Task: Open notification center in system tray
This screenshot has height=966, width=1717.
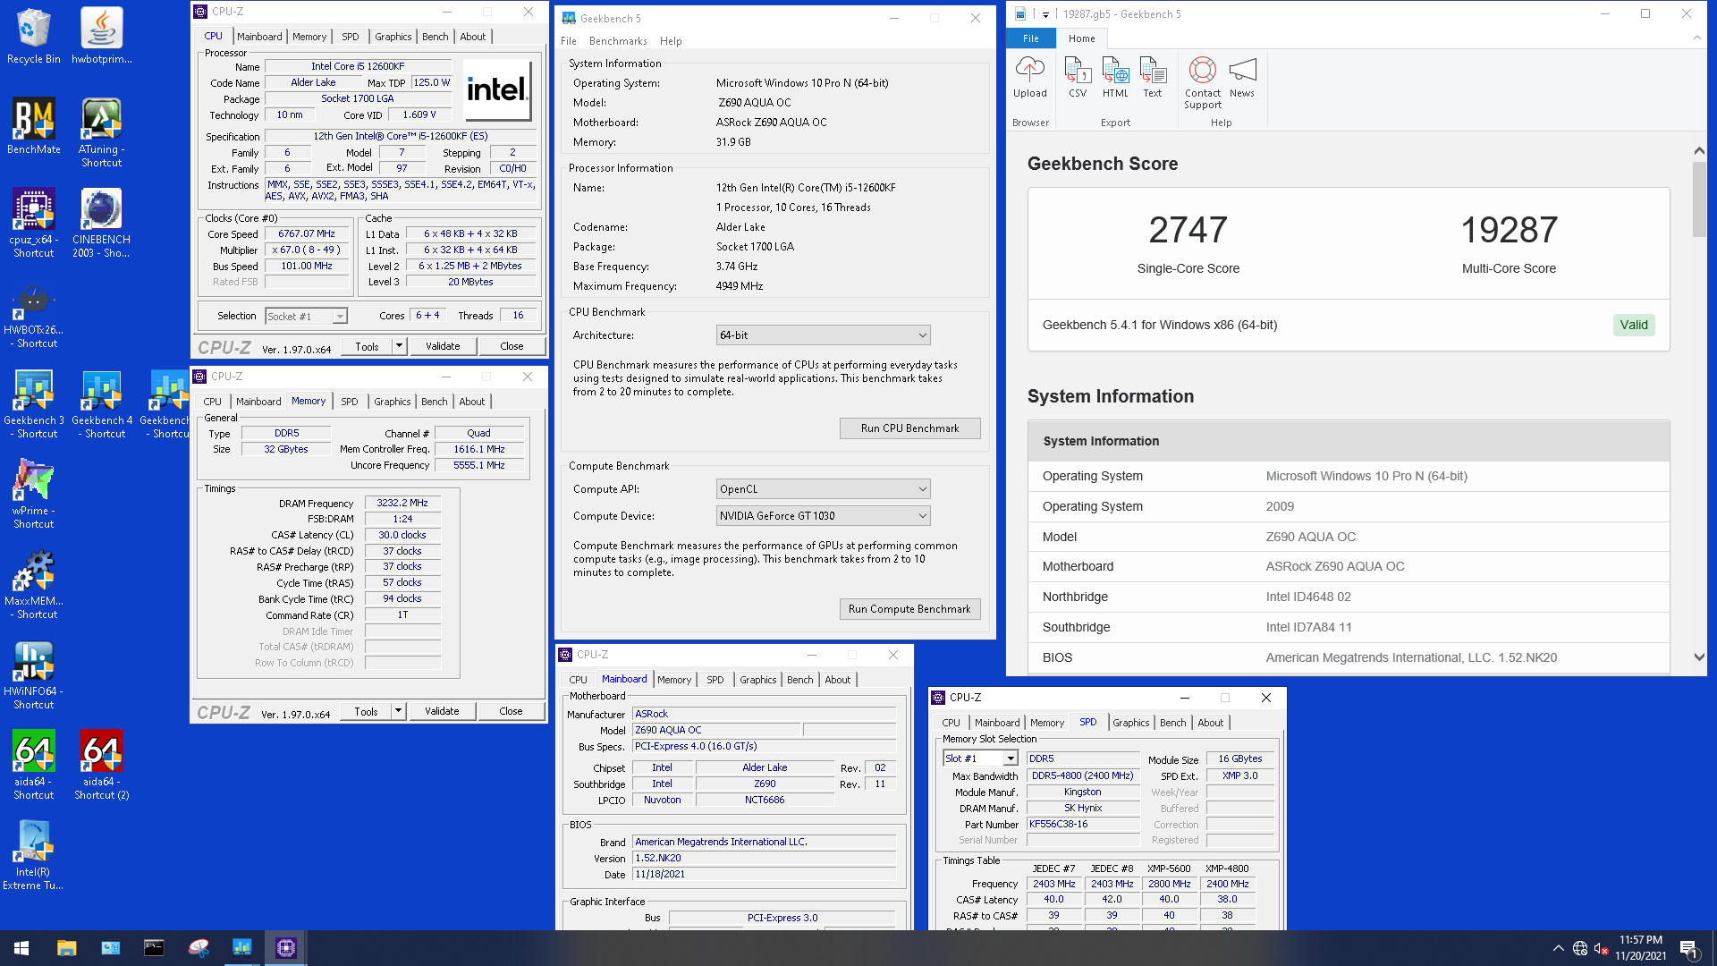Action: [1689, 948]
